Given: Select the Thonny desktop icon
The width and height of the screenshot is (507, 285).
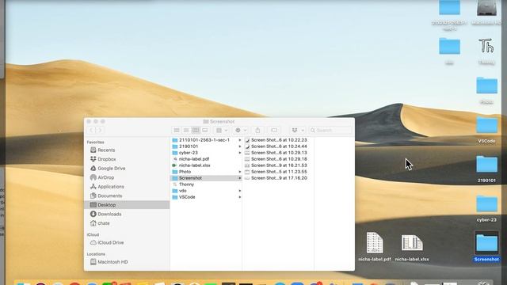Looking at the screenshot, I should 486,51.
